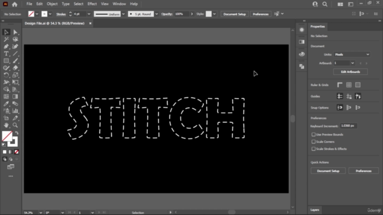Select the Rectangle tool

6,61
